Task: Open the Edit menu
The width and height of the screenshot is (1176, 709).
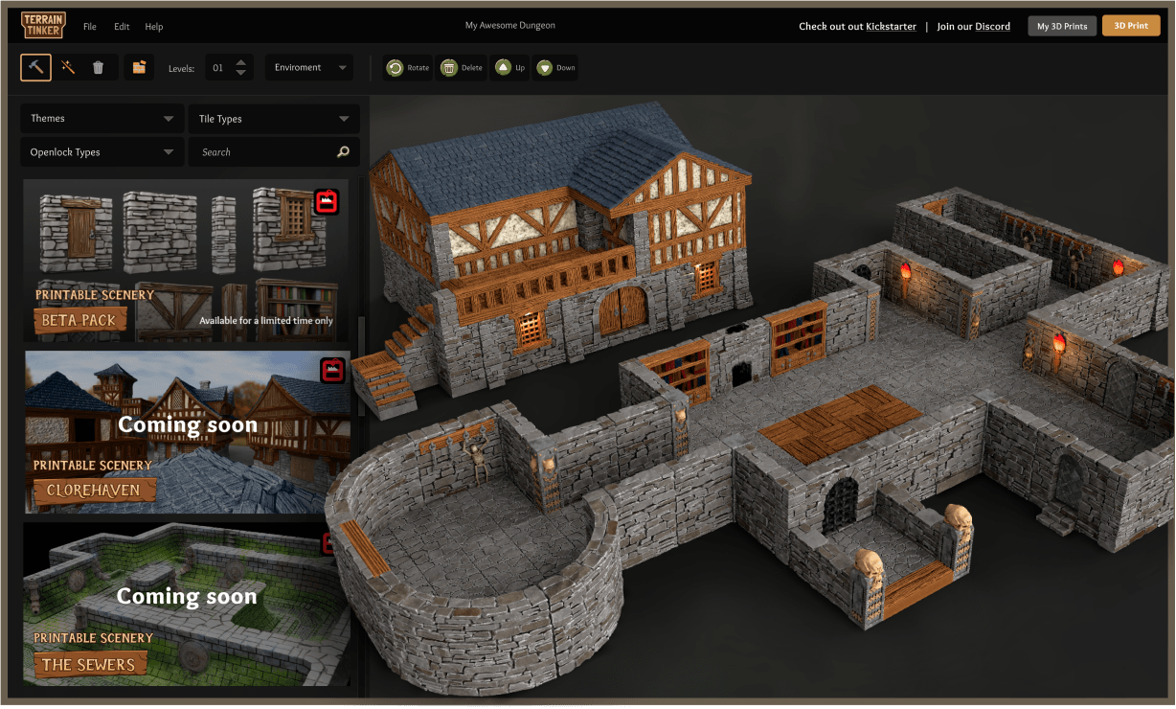Action: (x=121, y=26)
